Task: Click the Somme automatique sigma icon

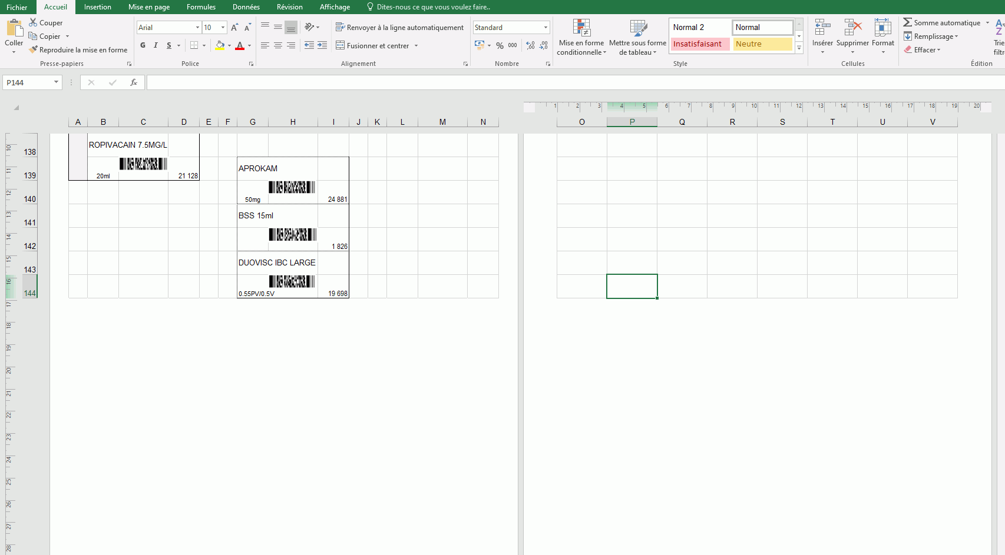Action: [908, 22]
